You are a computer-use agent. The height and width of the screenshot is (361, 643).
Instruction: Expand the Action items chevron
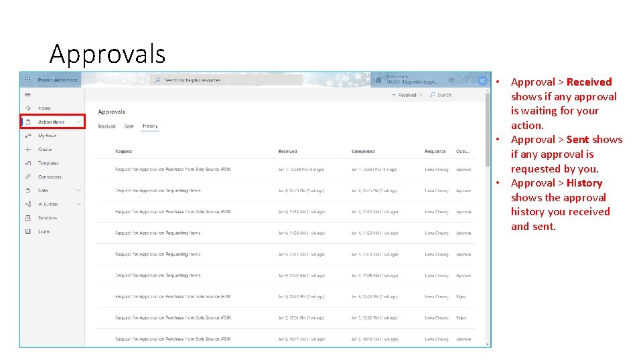pos(78,122)
